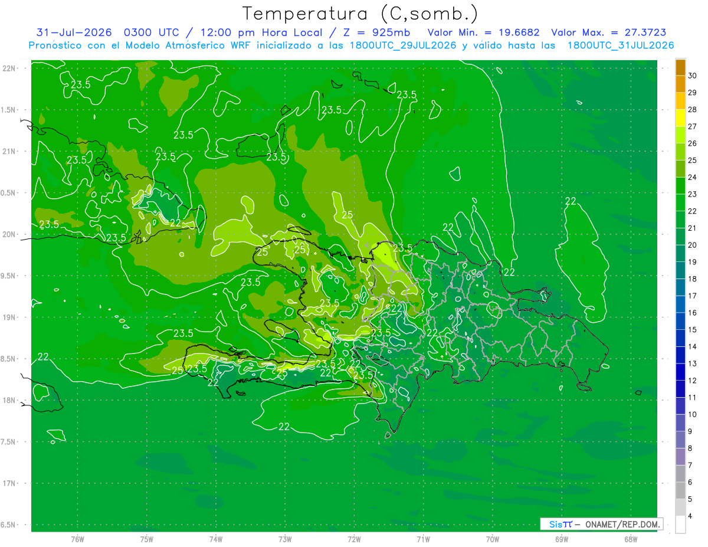Click the yellow legend swatch between 27 and 28
Viewport: 708px width, 547px height.
(x=680, y=117)
